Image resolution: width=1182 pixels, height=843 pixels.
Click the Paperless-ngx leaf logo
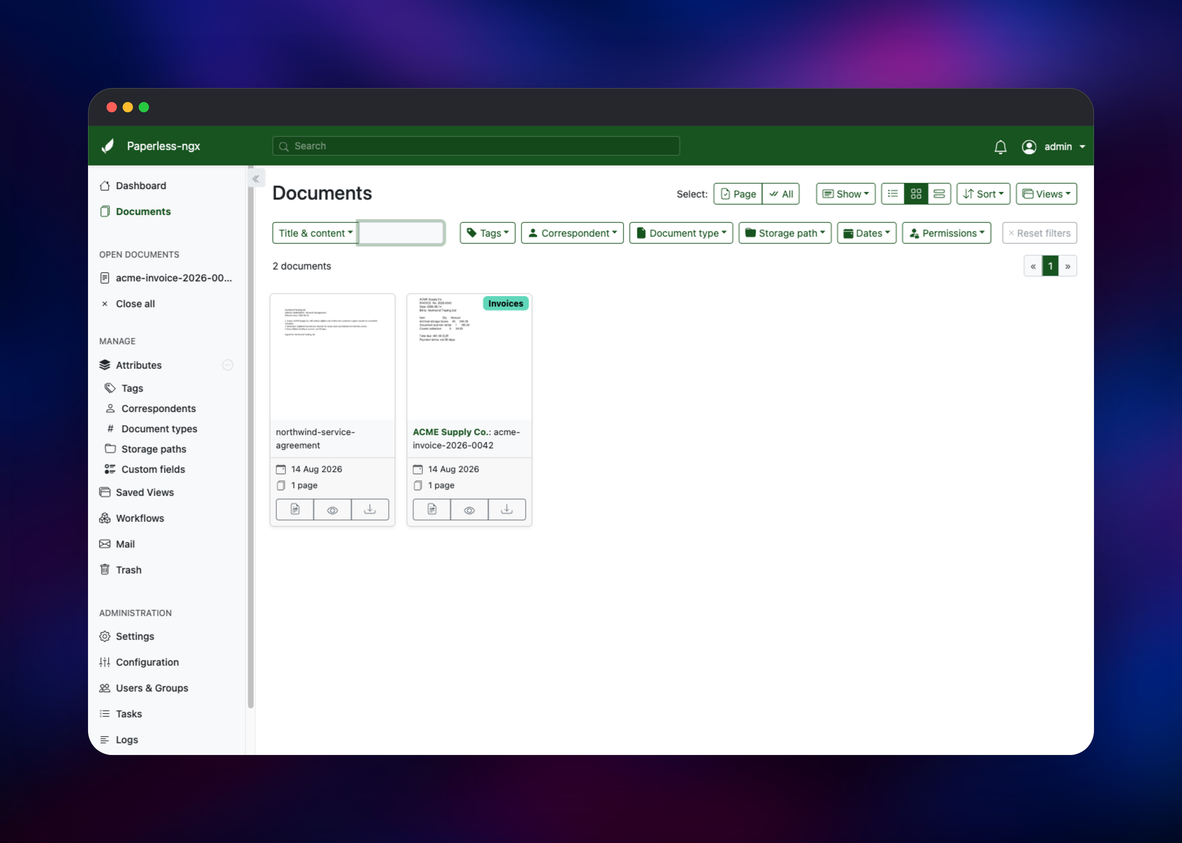point(108,146)
